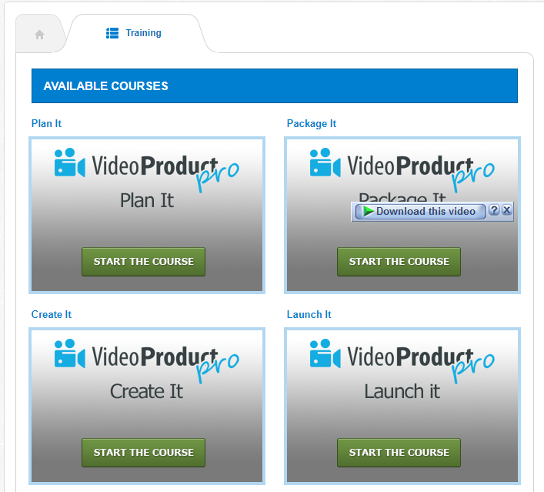Click Download this video button

coord(420,211)
